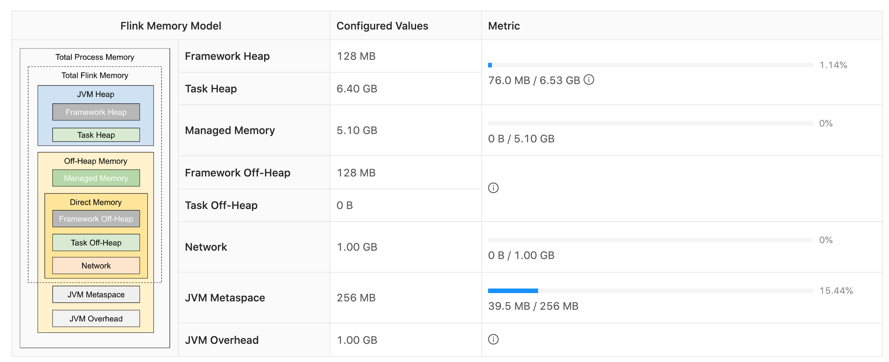Click the 1.00 GB JVM Overhead value
889x362 pixels.
click(x=357, y=340)
